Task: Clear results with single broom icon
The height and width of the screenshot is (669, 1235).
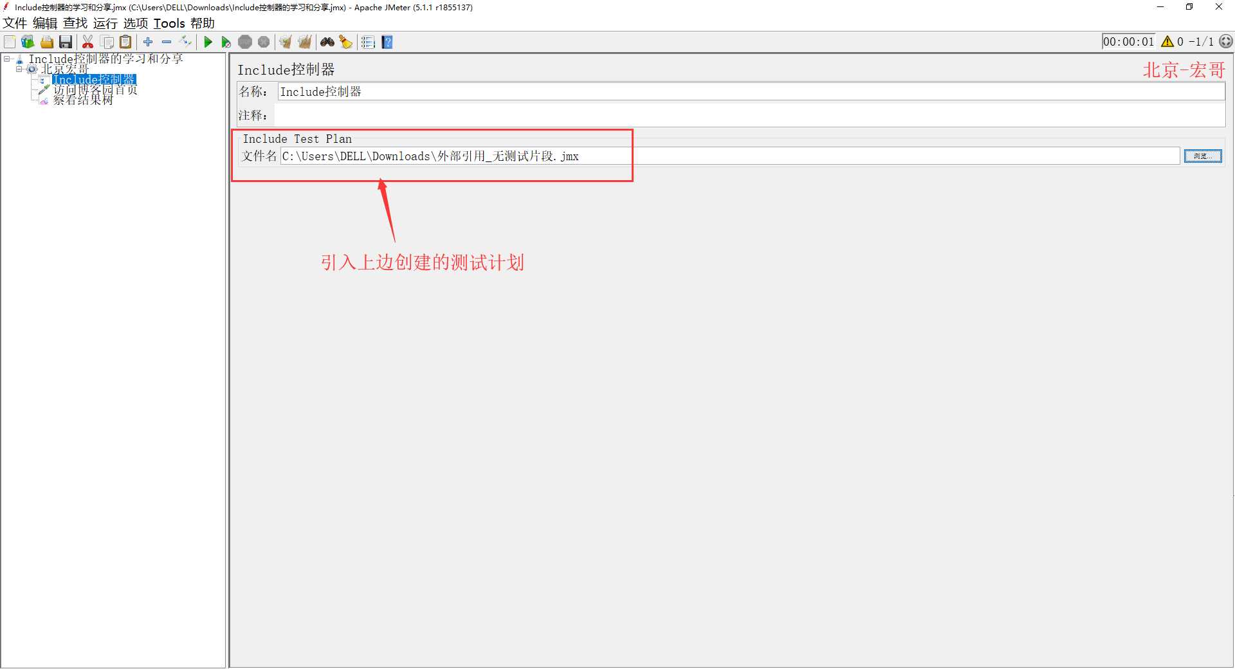Action: tap(286, 42)
